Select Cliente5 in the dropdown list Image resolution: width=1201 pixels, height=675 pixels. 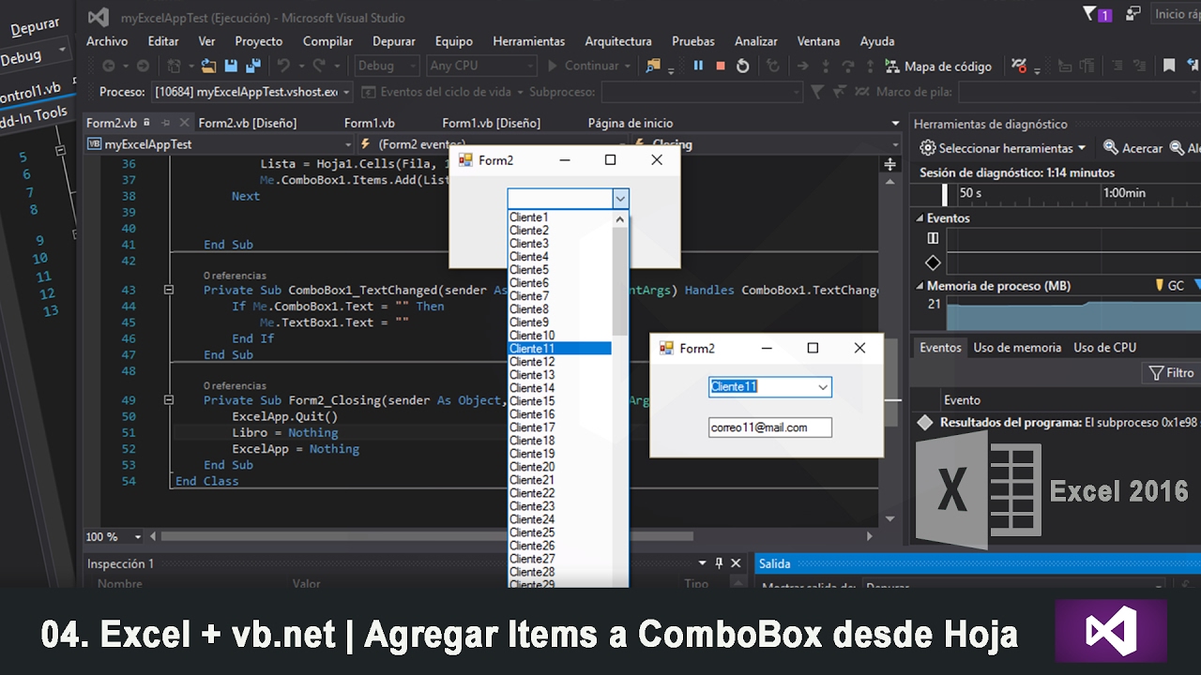[x=559, y=270]
